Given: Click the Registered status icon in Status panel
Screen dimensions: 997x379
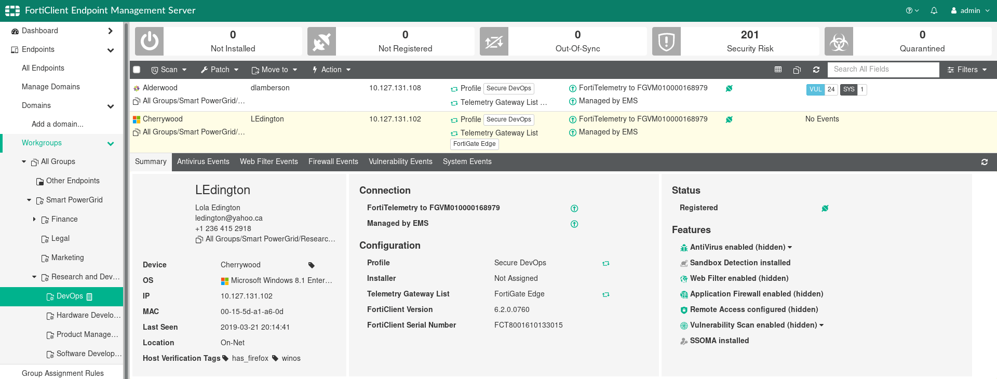Looking at the screenshot, I should [x=825, y=208].
